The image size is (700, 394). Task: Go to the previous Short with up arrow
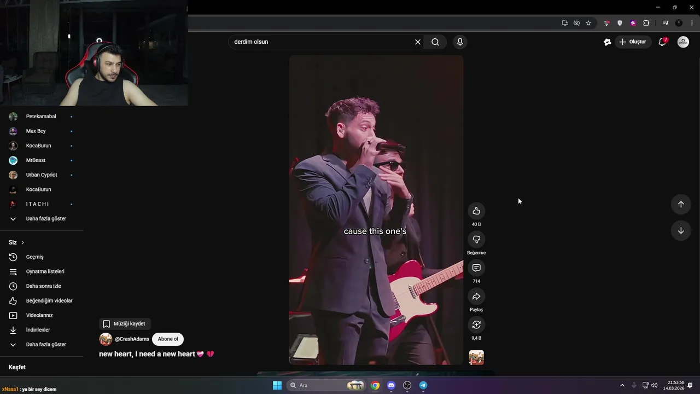point(681,204)
